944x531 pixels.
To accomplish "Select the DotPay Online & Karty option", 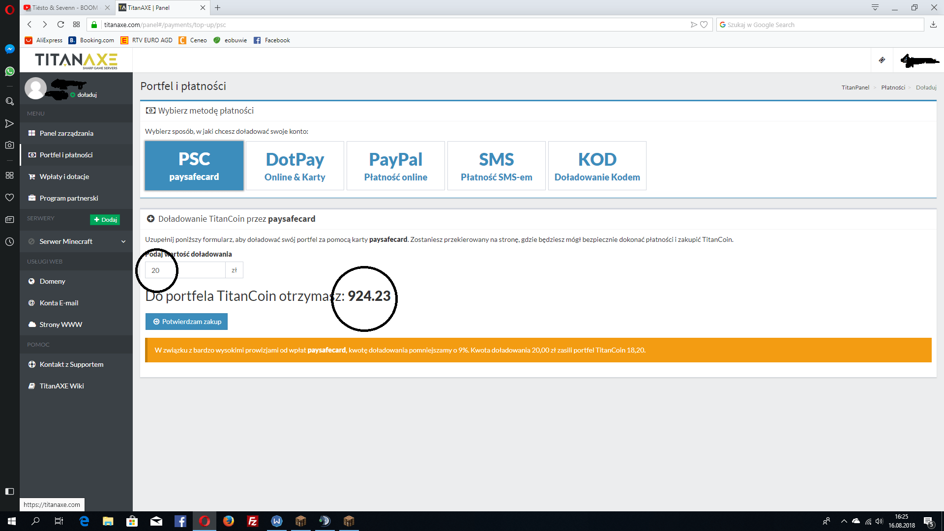I will 295,166.
